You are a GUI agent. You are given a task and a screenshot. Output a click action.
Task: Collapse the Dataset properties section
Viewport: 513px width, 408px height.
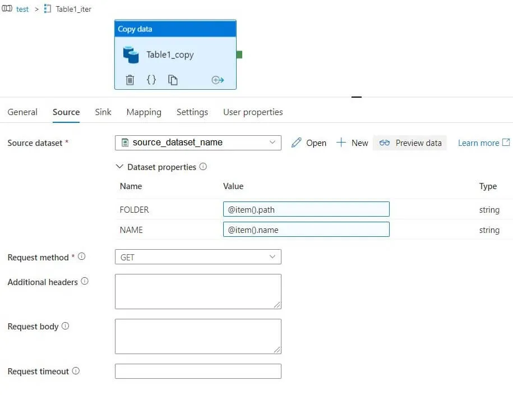(x=119, y=167)
